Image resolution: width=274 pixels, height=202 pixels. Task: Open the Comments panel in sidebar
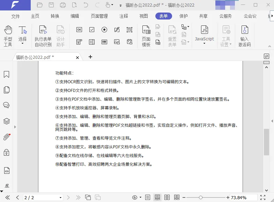coord(7,105)
